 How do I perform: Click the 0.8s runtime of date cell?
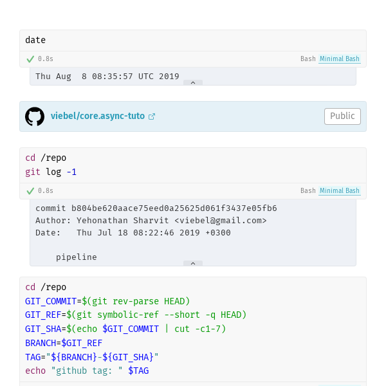pos(46,59)
